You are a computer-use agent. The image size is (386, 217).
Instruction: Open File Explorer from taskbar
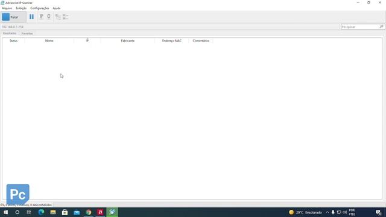pyautogui.click(x=53, y=212)
